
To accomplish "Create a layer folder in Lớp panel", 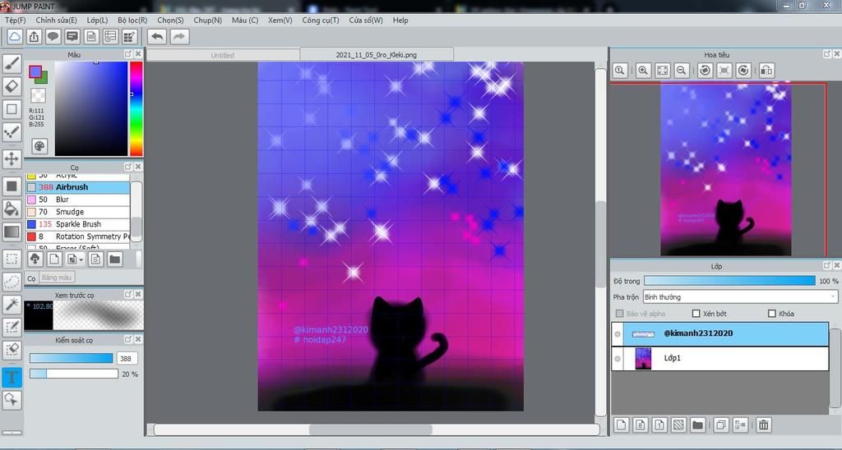I will (x=697, y=425).
